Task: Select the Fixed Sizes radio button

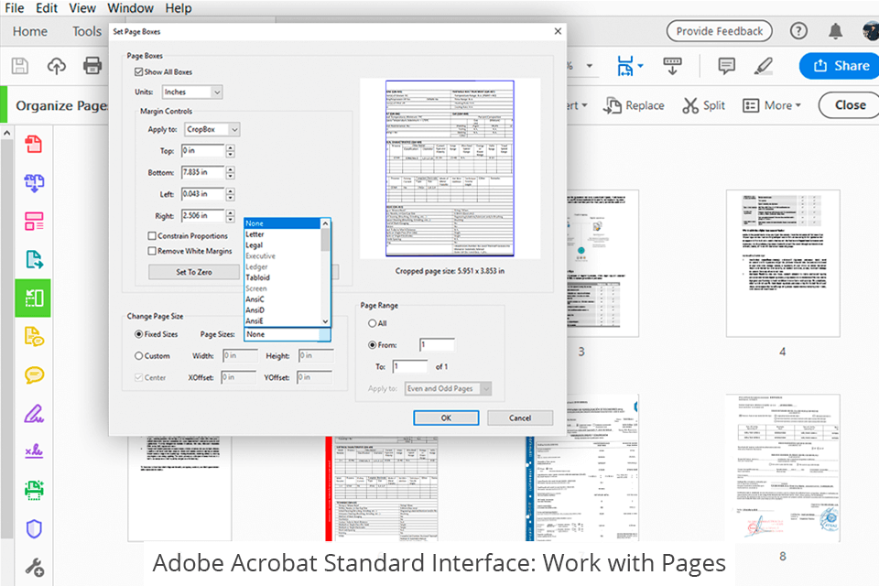Action: click(x=138, y=333)
